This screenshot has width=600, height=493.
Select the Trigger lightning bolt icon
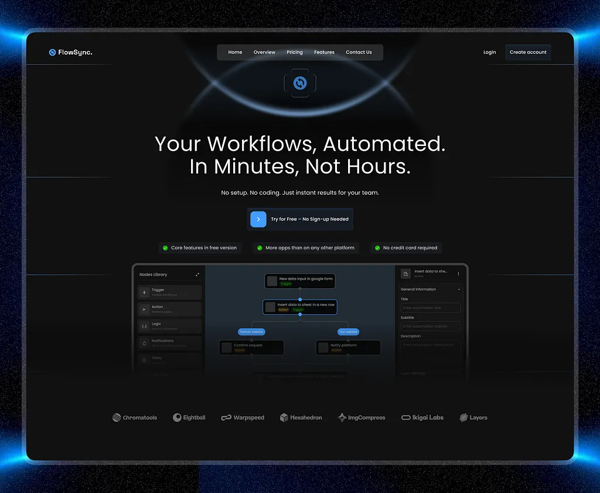tap(145, 292)
